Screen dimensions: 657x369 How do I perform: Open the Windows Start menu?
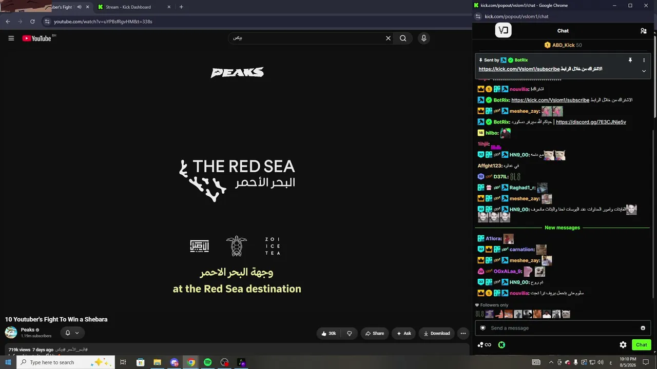8,362
